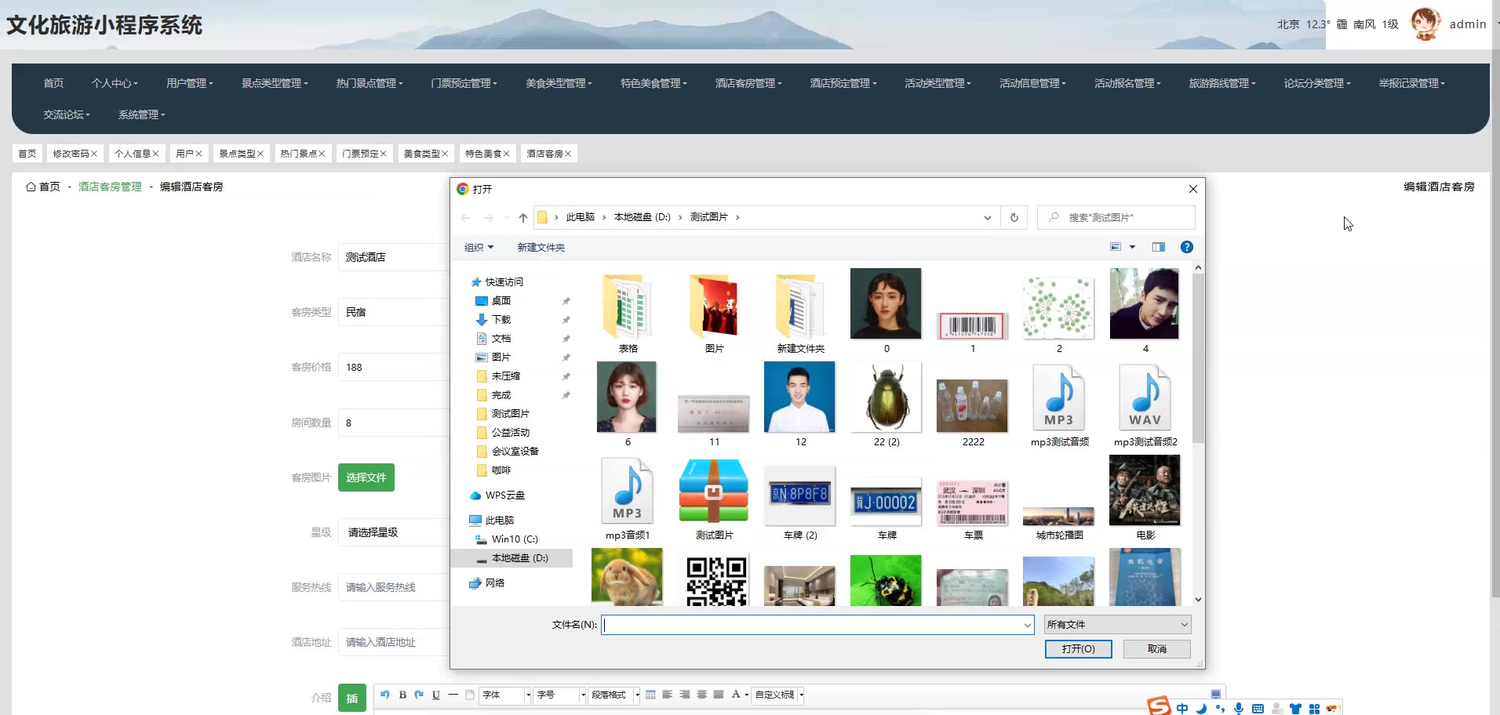Select the 本地磁盘 (D:) tree item
Image resolution: width=1500 pixels, height=715 pixels.
519,558
